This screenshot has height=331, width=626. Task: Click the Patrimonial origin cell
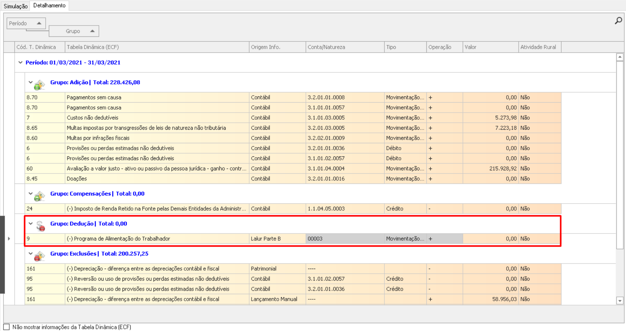[278, 269]
